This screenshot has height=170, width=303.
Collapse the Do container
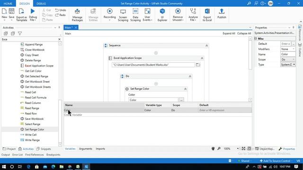[190, 76]
